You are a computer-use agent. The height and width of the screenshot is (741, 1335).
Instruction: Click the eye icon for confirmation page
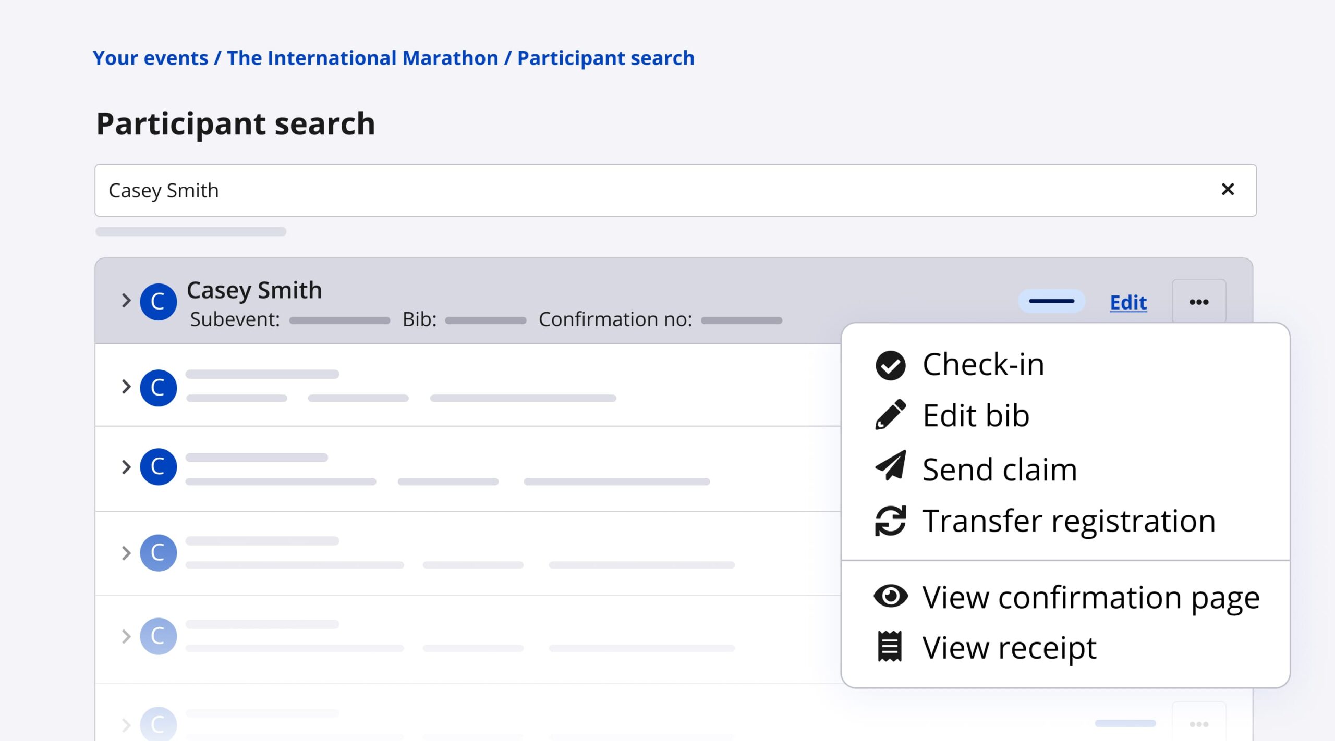[890, 596]
